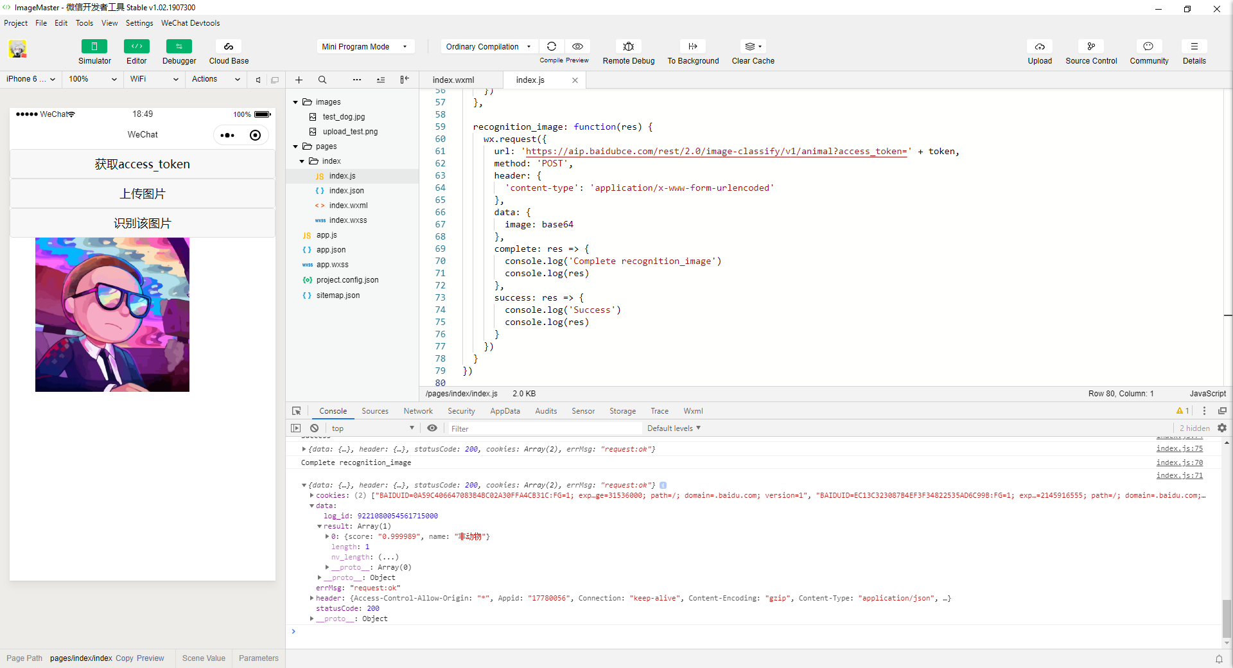Clear console with block icon
Image resolution: width=1233 pixels, height=668 pixels.
pyautogui.click(x=314, y=428)
